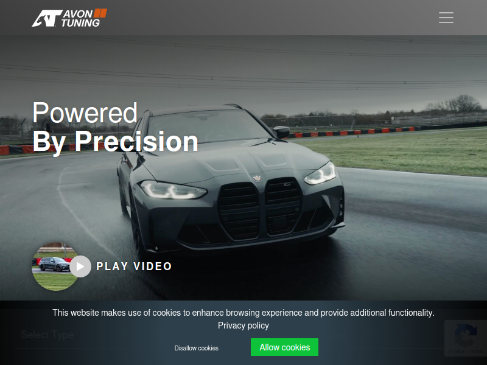Click the Powered By Precision heading

click(115, 127)
